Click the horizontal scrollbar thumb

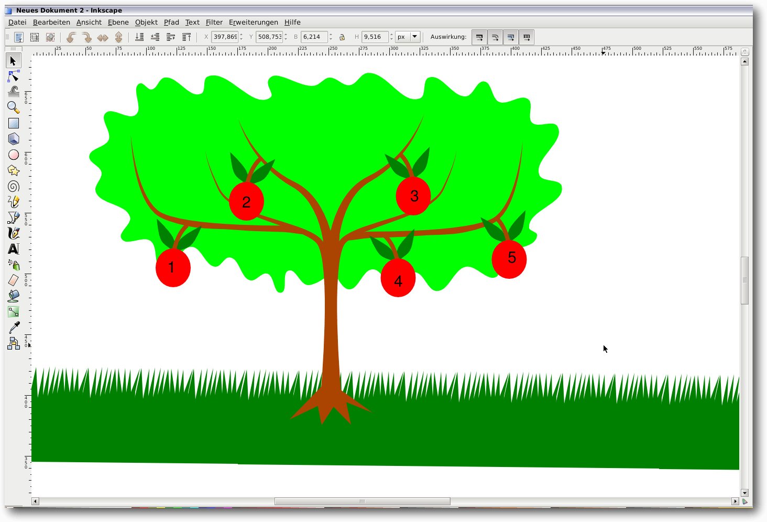(x=362, y=502)
